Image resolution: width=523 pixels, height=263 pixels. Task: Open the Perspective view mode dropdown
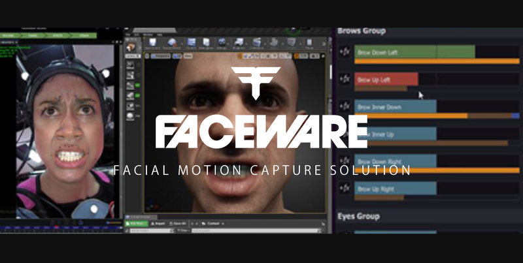pos(161,56)
